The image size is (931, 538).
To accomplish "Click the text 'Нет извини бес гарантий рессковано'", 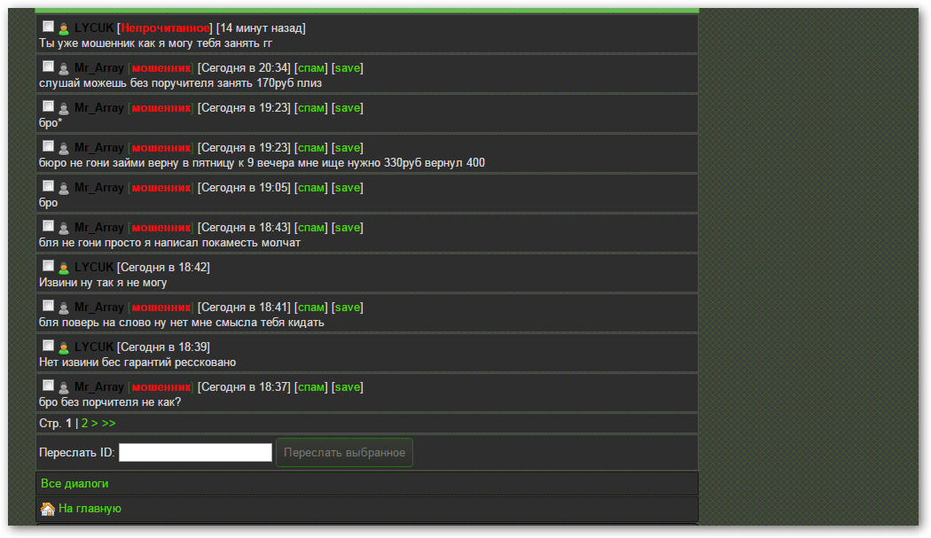I will (137, 363).
